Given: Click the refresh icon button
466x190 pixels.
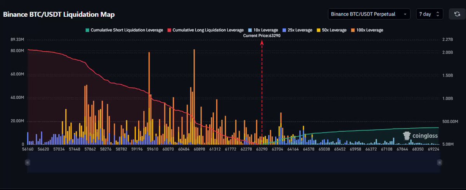Looking at the screenshot, I should pyautogui.click(x=456, y=14).
